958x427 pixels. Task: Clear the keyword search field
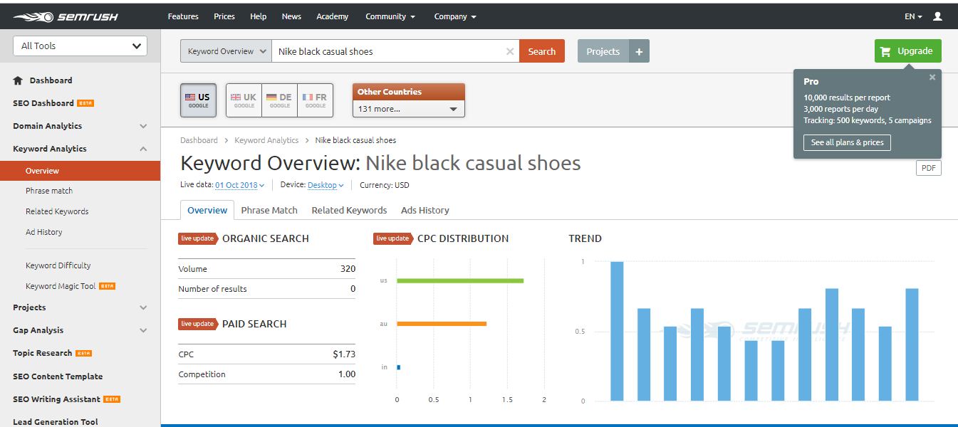pyautogui.click(x=509, y=51)
